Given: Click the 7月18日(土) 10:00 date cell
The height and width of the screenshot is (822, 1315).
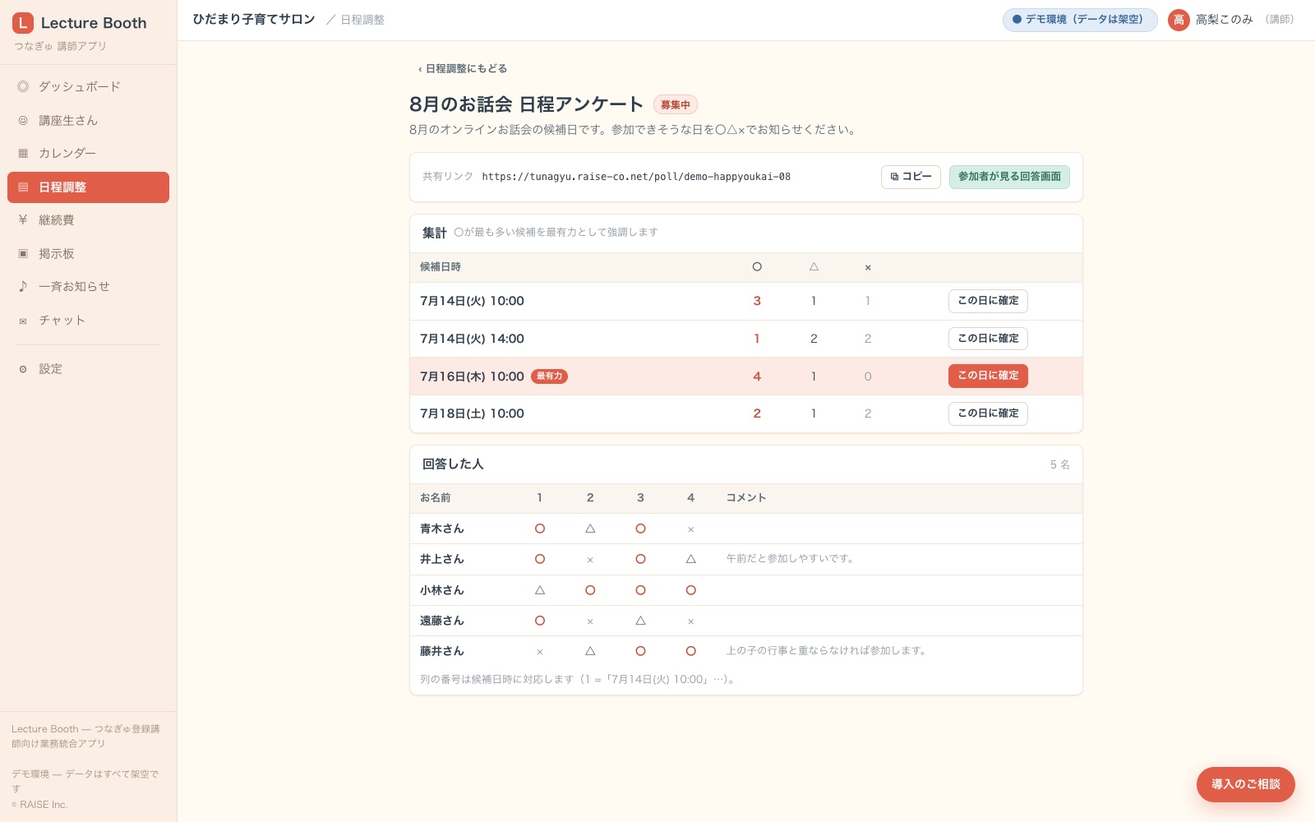Looking at the screenshot, I should [x=472, y=413].
